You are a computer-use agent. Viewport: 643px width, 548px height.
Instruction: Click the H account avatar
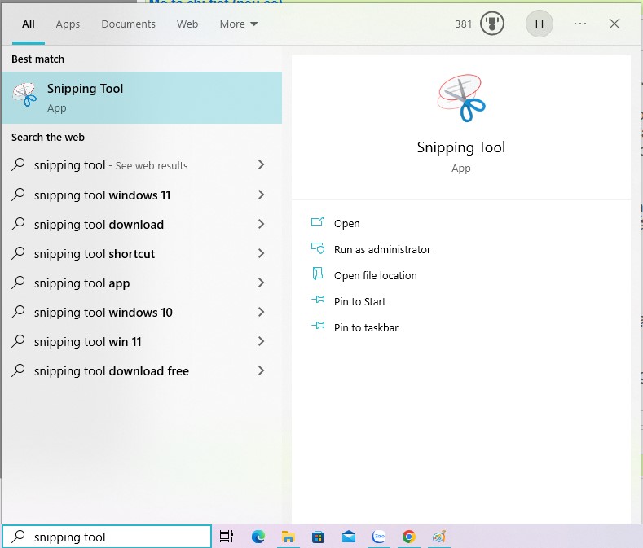click(539, 24)
